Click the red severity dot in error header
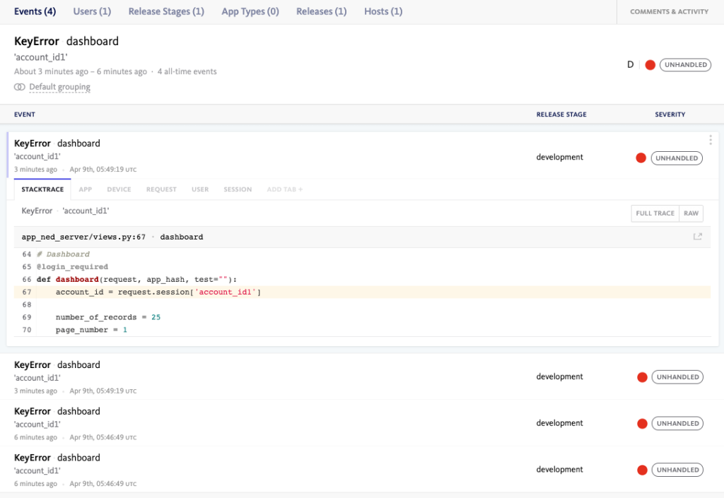 tap(650, 65)
